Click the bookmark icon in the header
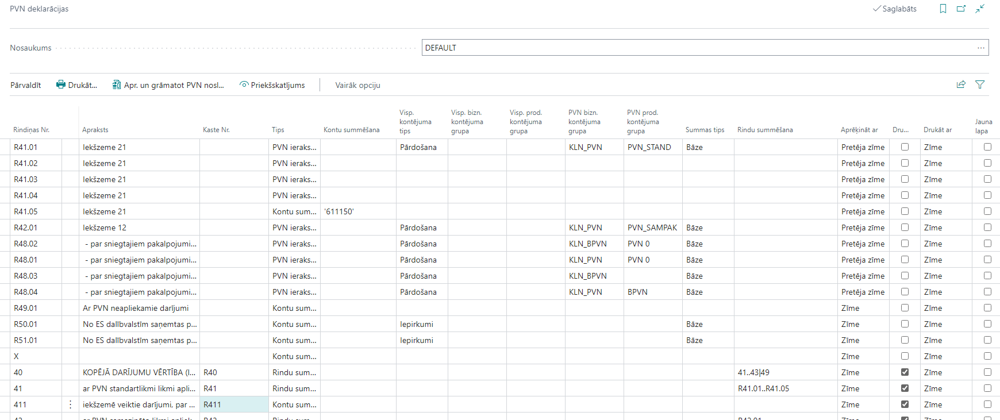 943,9
